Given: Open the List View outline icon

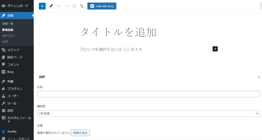Looking at the screenshot, I should point(82,6).
